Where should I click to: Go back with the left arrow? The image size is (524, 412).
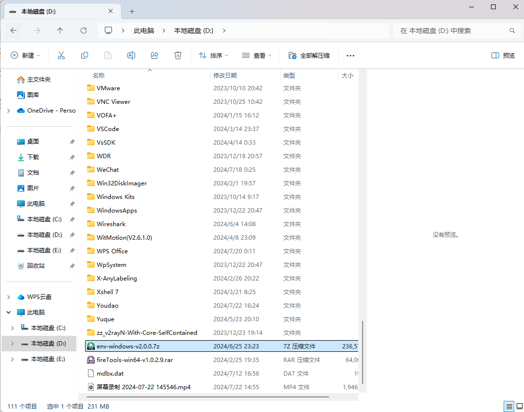(14, 31)
